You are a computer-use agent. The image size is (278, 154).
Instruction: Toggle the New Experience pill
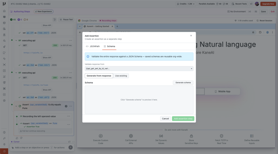(43, 11)
